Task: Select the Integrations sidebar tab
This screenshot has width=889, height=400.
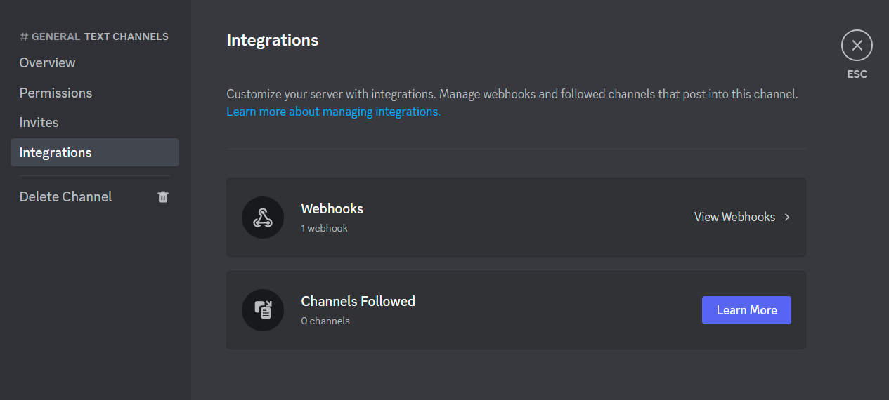Action: 56,153
